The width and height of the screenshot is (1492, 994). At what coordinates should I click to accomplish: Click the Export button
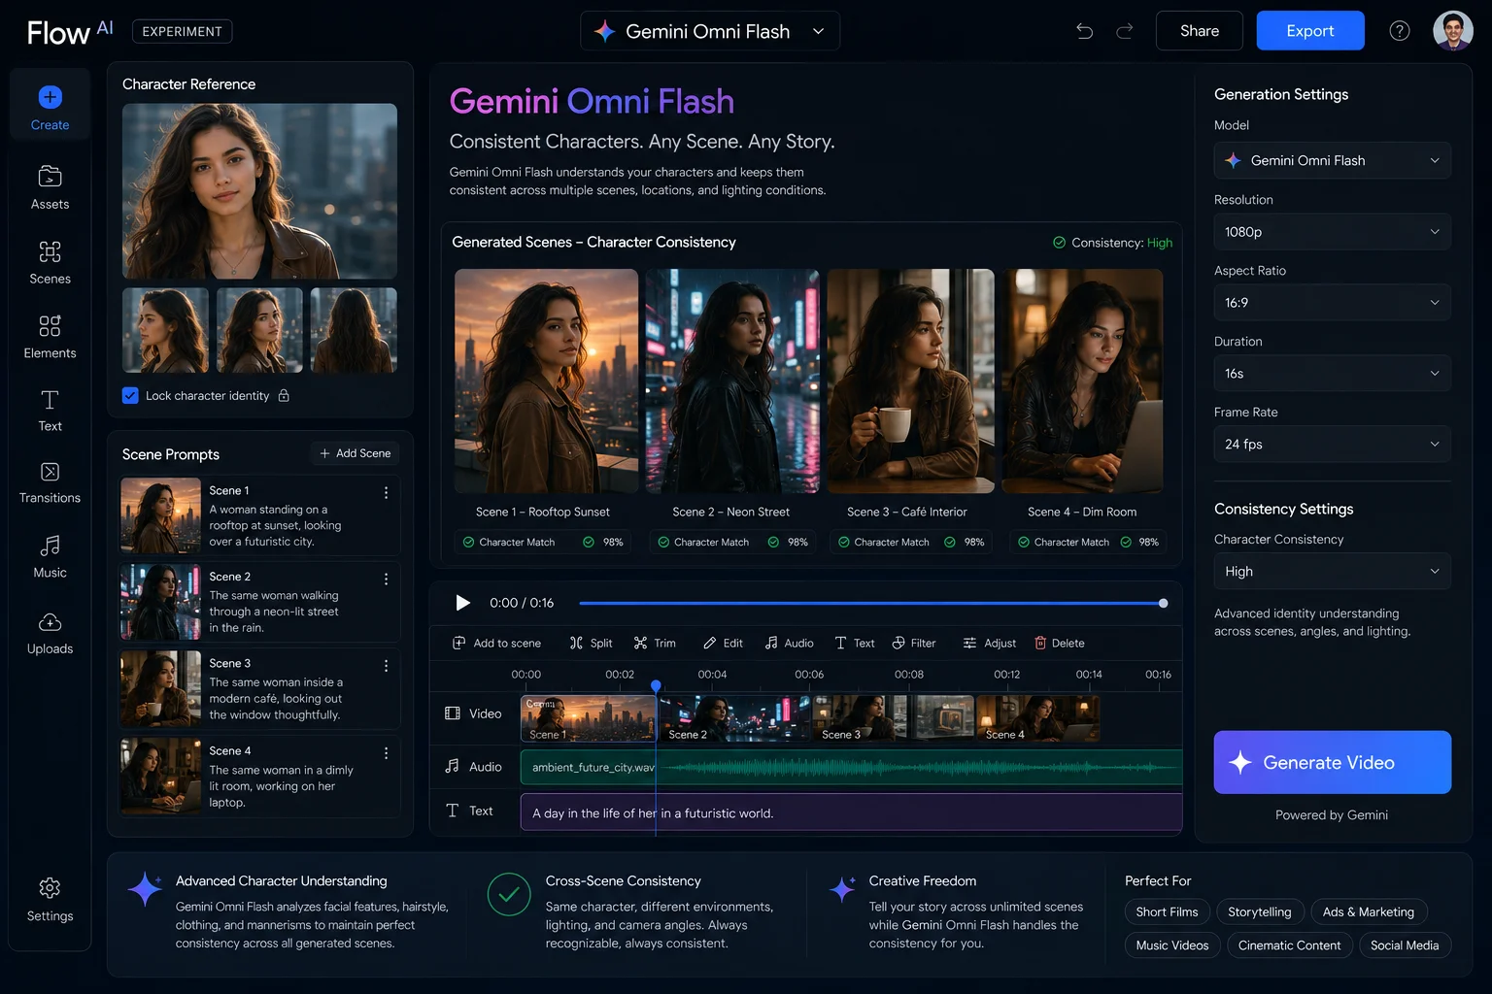click(x=1310, y=31)
